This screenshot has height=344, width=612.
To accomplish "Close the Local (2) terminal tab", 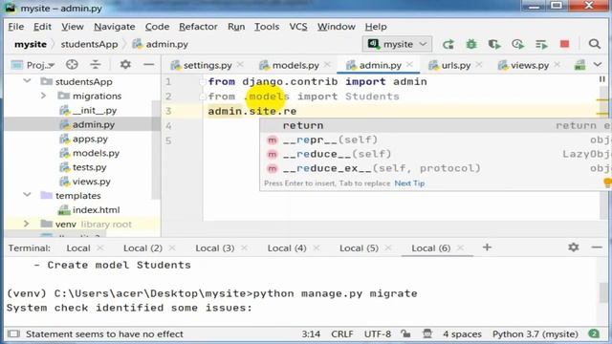I will click(x=172, y=248).
